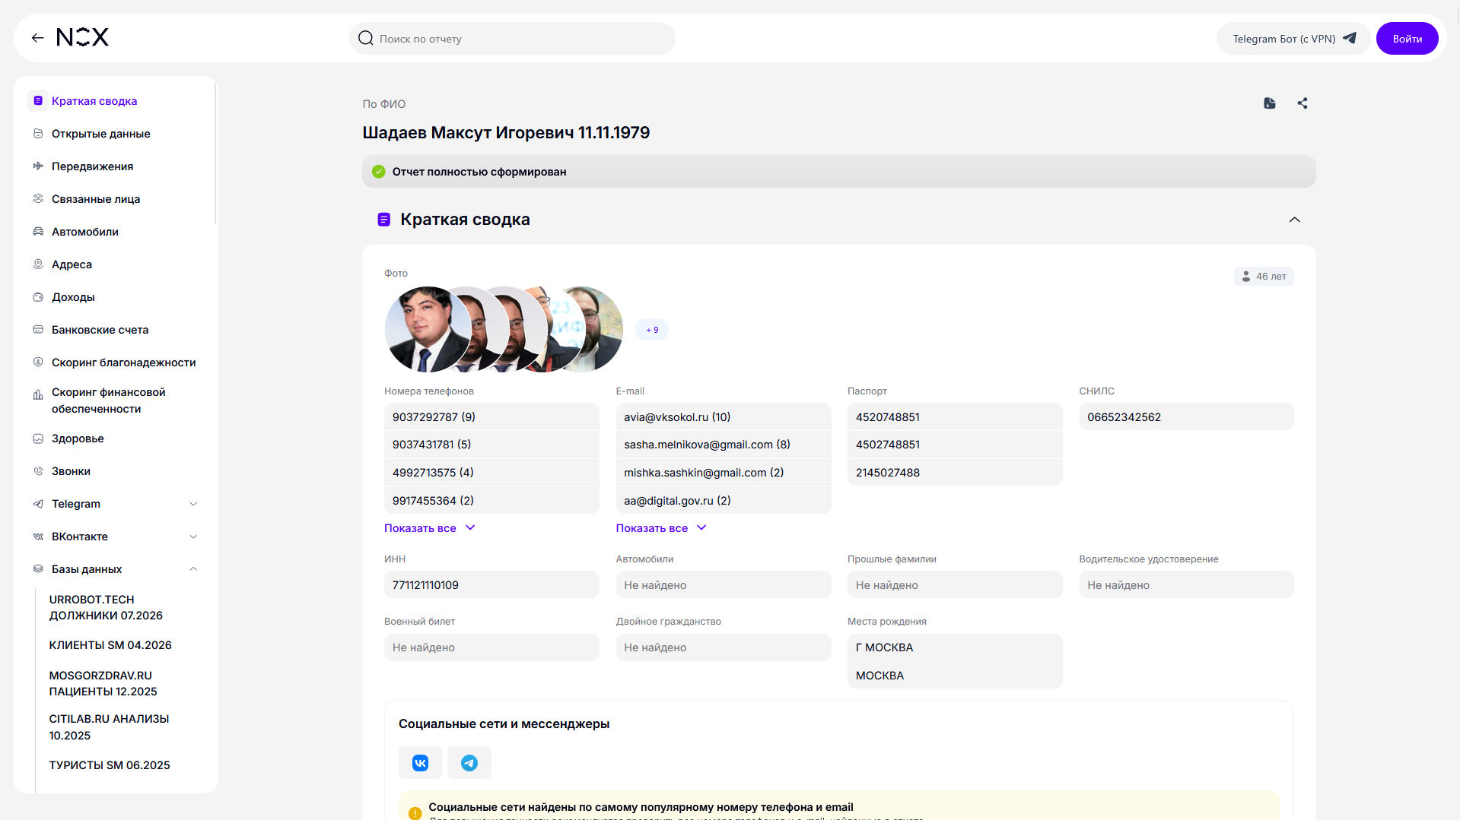Image resolution: width=1460 pixels, height=820 pixels.
Task: Expand the Telegram sidebar section
Action: pos(193,504)
